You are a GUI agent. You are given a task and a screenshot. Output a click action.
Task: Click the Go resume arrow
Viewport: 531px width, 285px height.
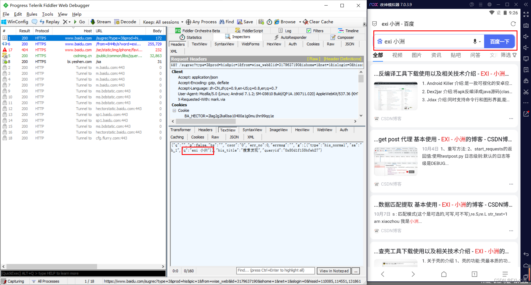point(79,22)
